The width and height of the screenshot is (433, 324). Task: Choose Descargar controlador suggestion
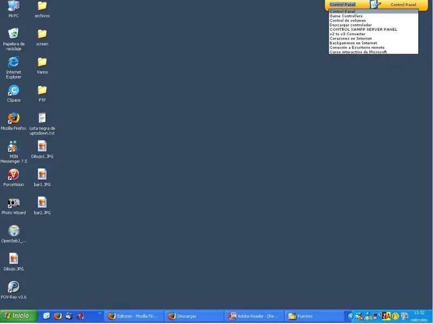pyautogui.click(x=373, y=25)
